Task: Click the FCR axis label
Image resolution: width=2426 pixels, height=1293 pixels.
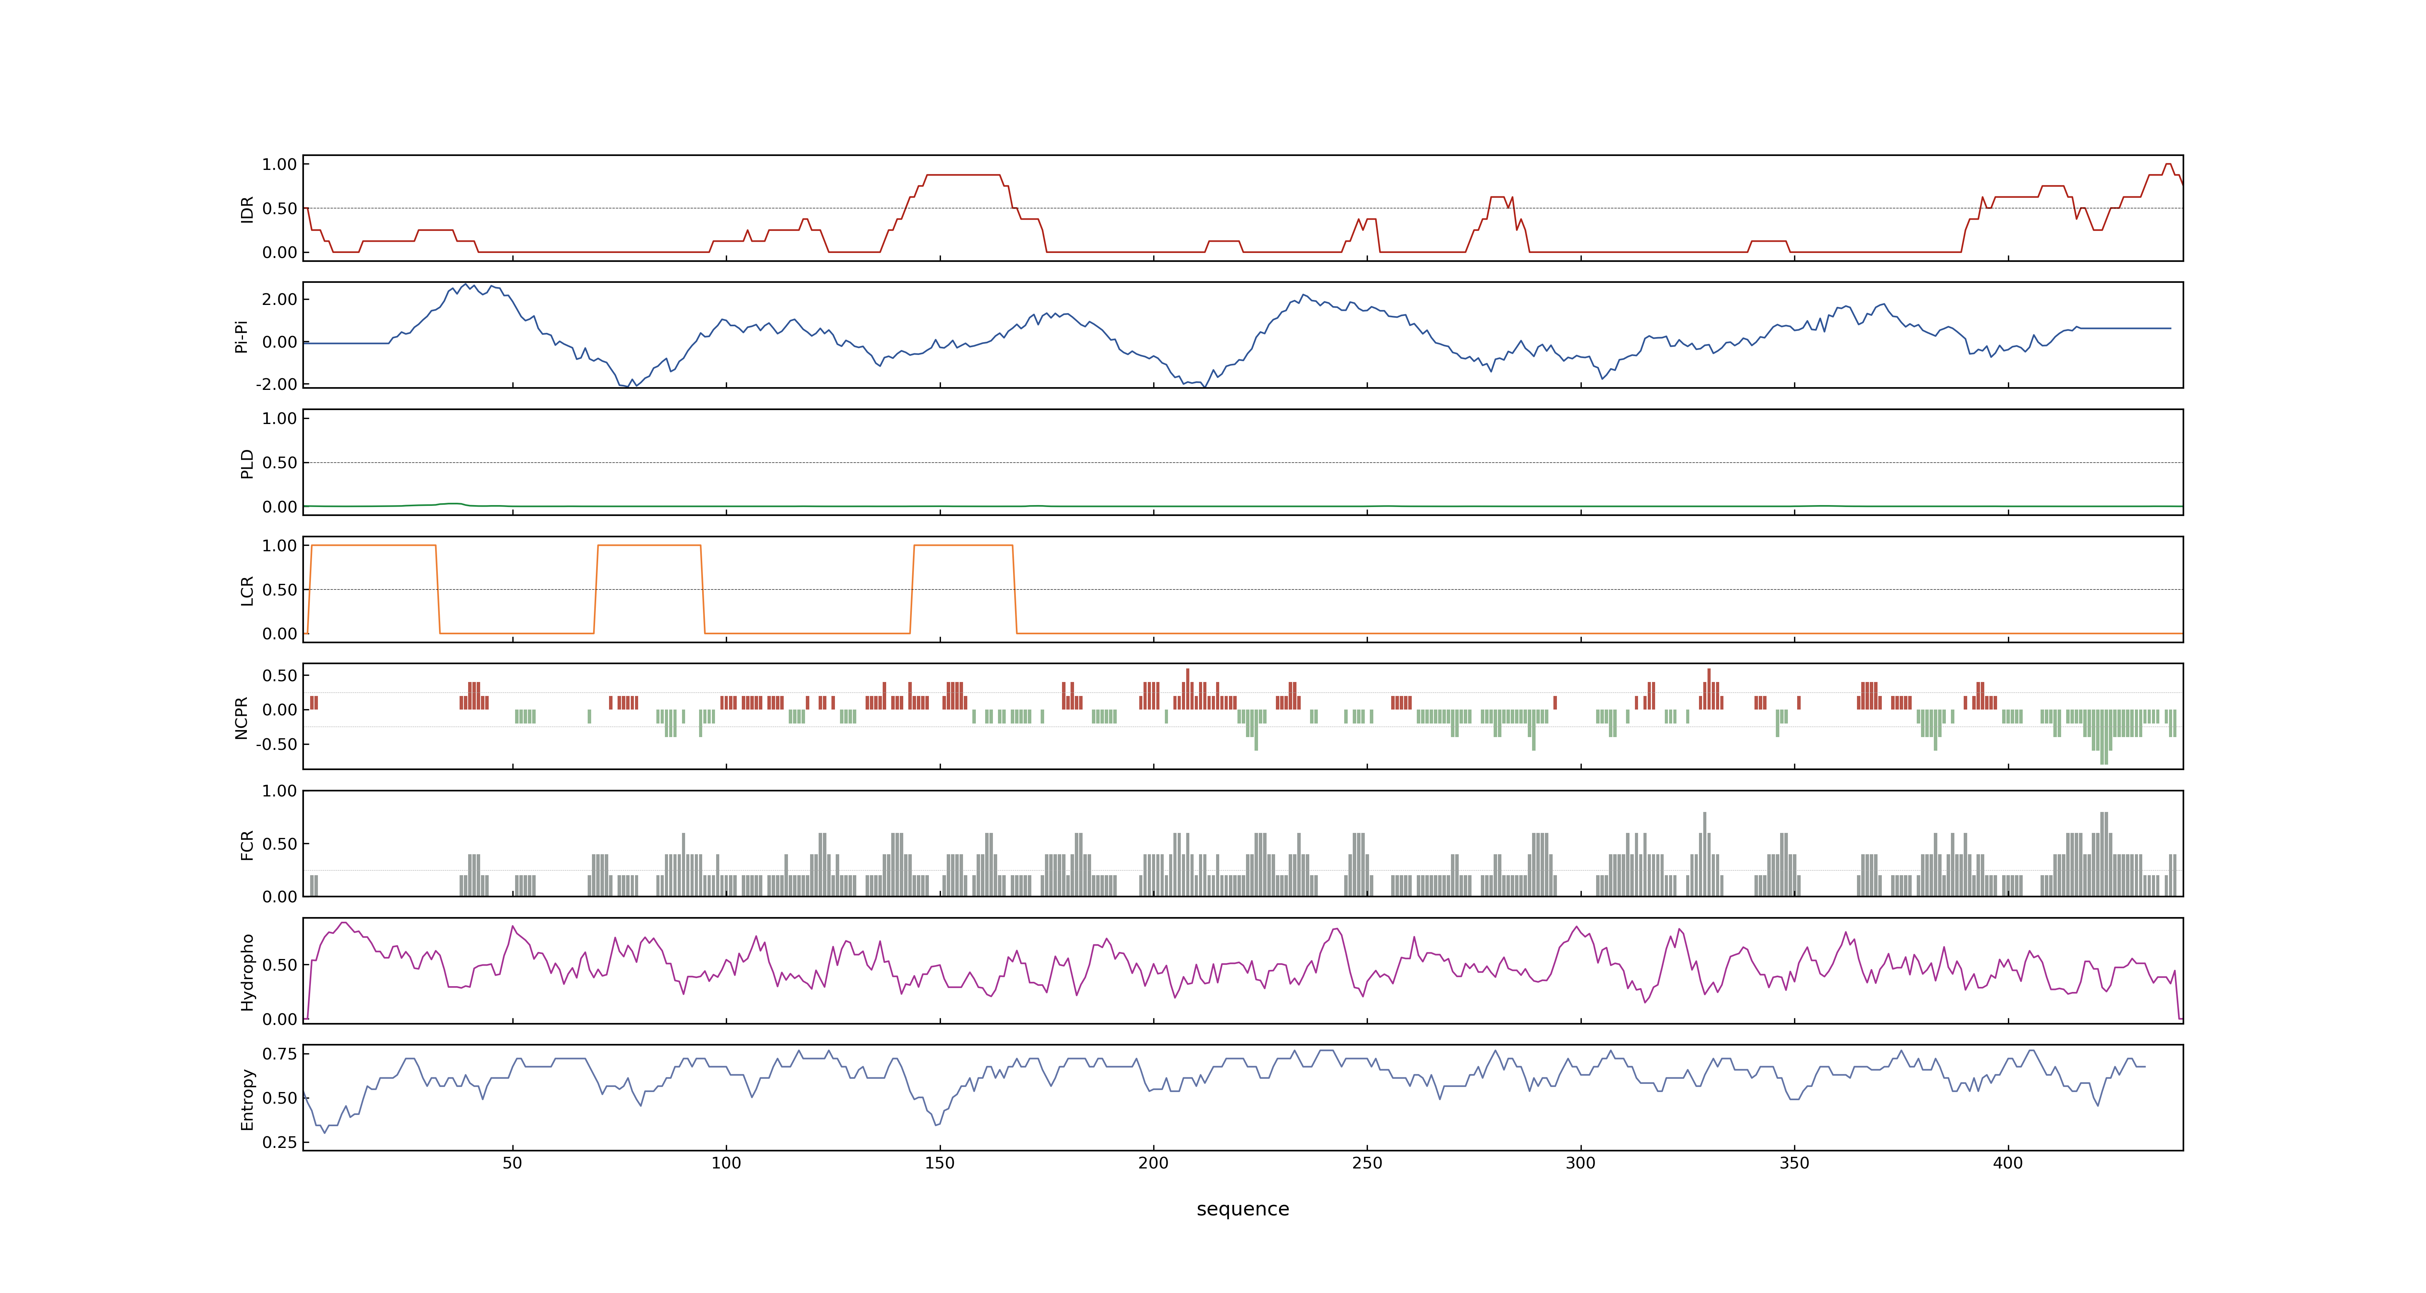Action: [247, 844]
